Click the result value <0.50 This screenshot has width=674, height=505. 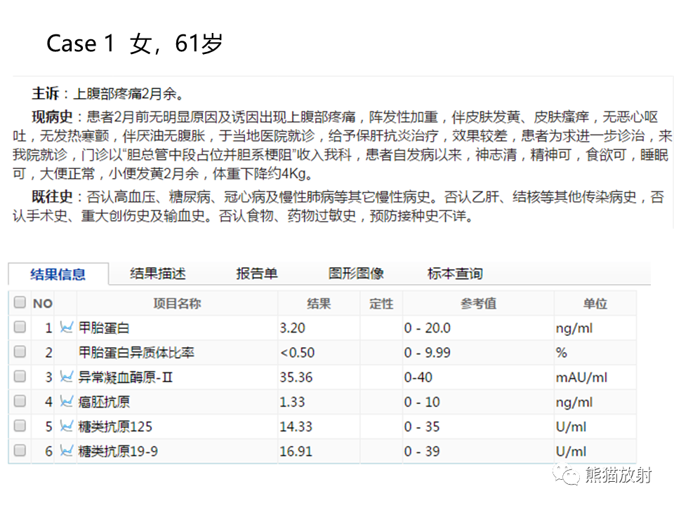click(297, 353)
